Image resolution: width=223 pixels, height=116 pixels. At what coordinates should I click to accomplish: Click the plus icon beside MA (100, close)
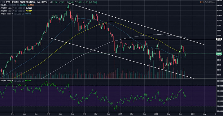pos(21,11)
